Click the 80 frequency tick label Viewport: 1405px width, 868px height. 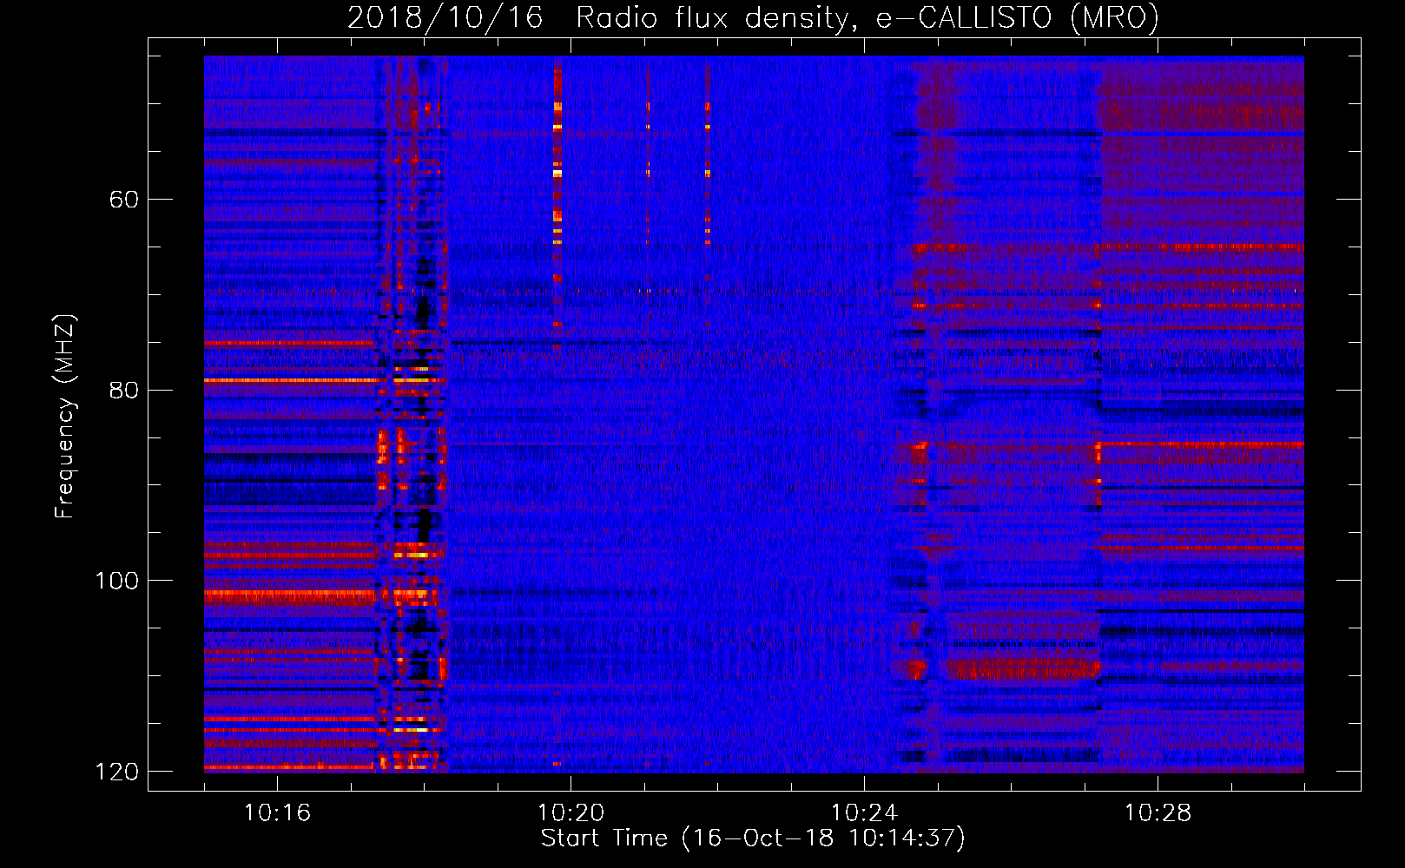[x=124, y=390]
